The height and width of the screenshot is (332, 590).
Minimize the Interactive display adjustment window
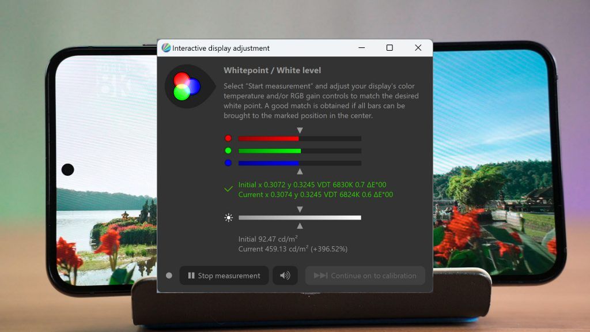362,48
